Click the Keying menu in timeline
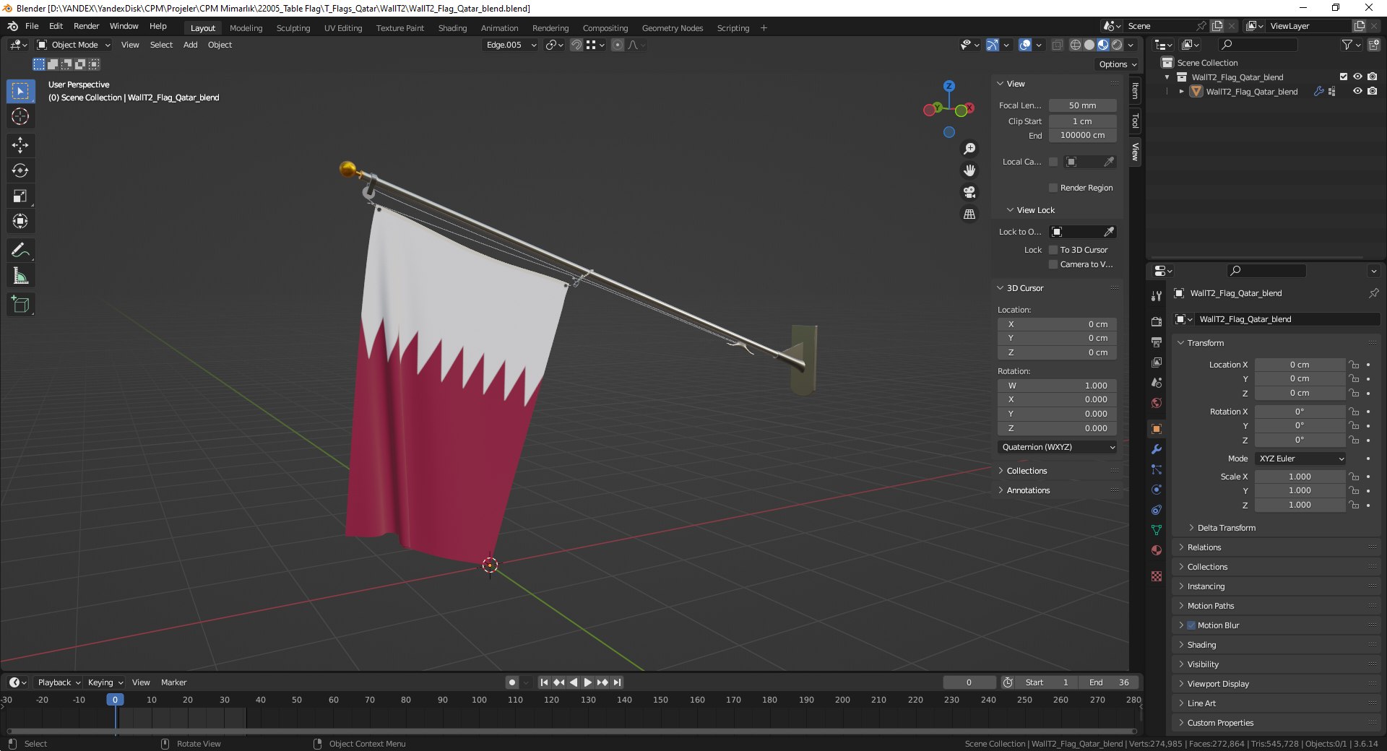The image size is (1387, 751). pos(105,682)
